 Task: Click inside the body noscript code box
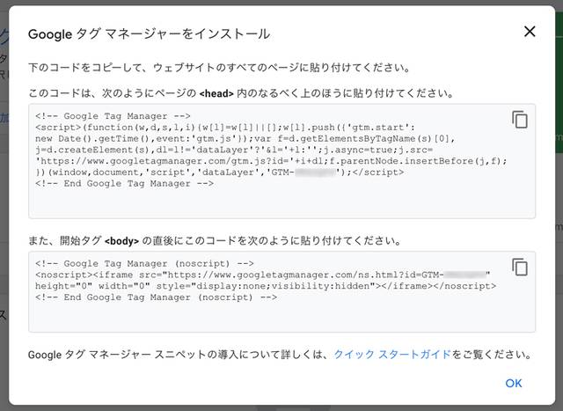(x=281, y=291)
